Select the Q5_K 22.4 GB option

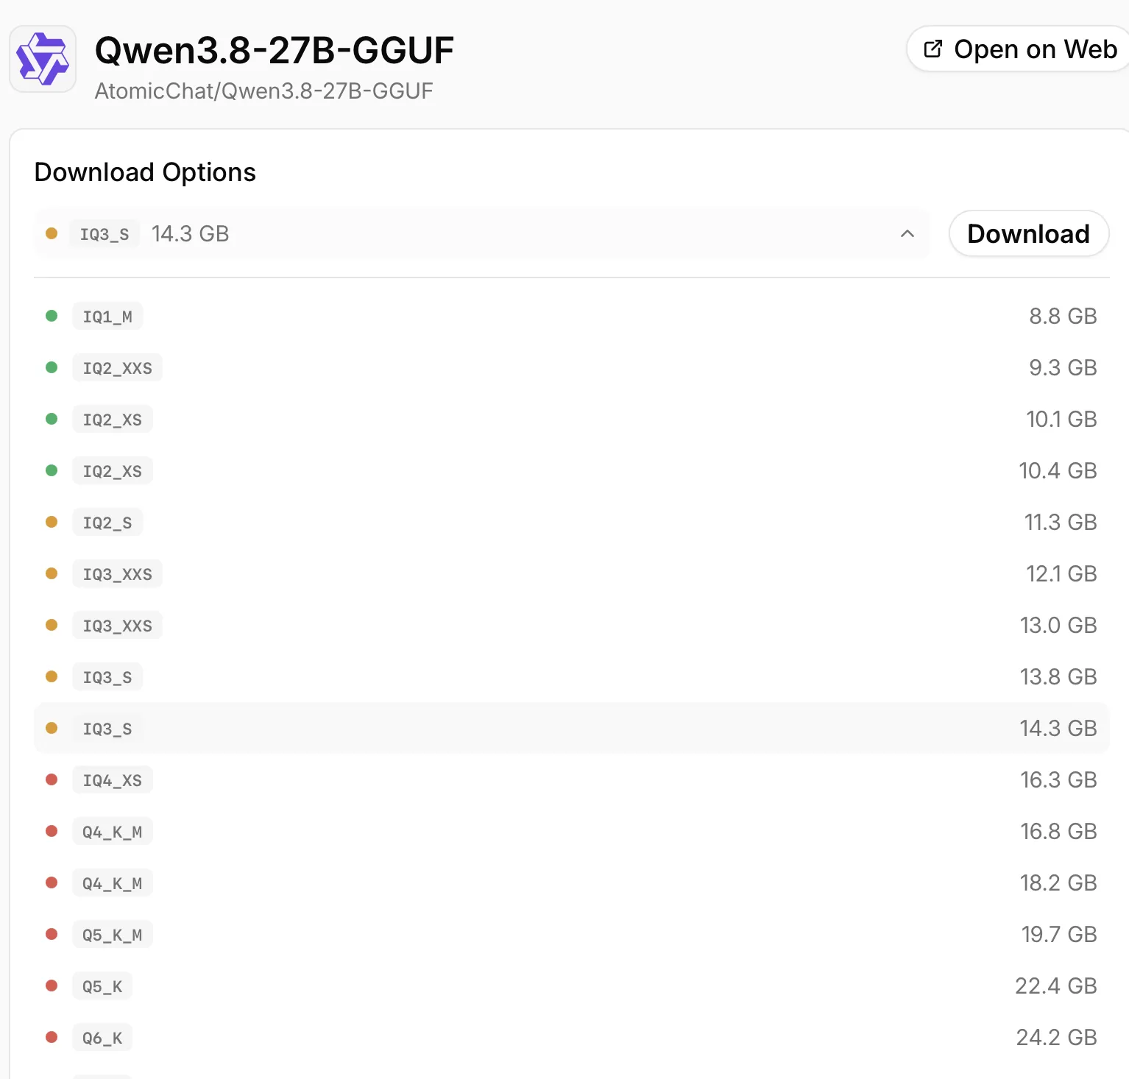[571, 986]
